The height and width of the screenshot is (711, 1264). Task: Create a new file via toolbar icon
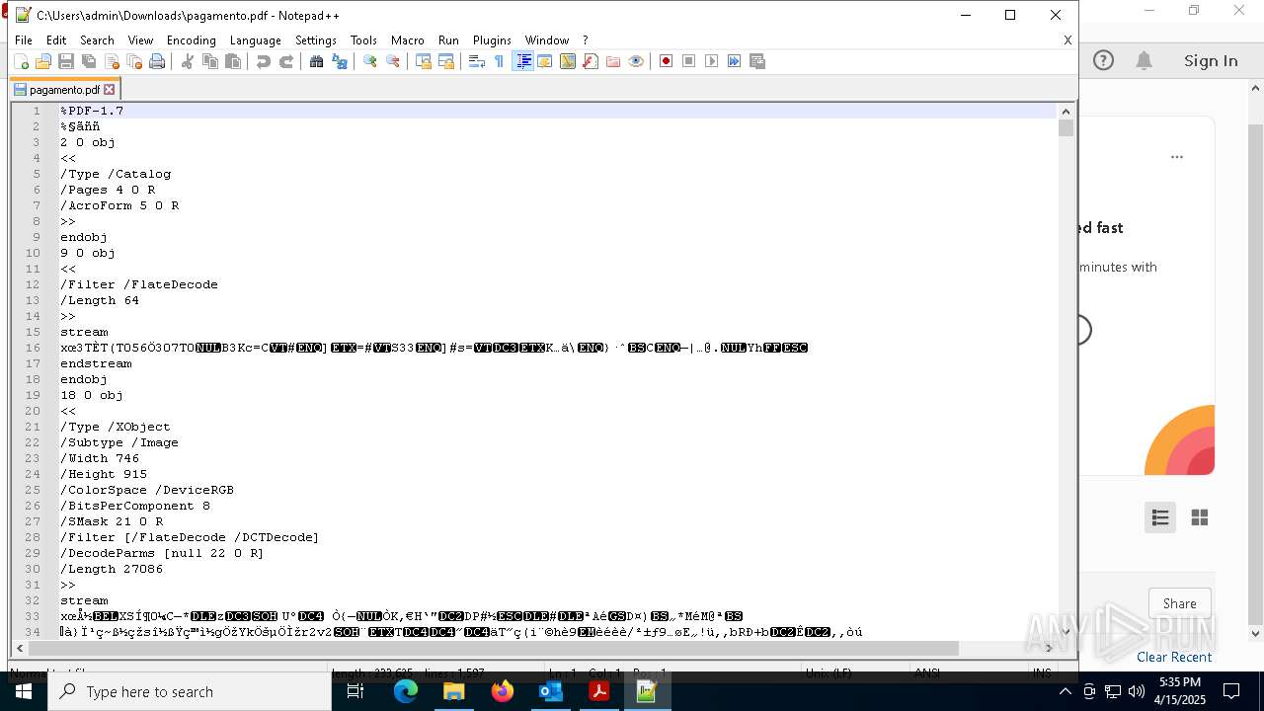pyautogui.click(x=21, y=61)
